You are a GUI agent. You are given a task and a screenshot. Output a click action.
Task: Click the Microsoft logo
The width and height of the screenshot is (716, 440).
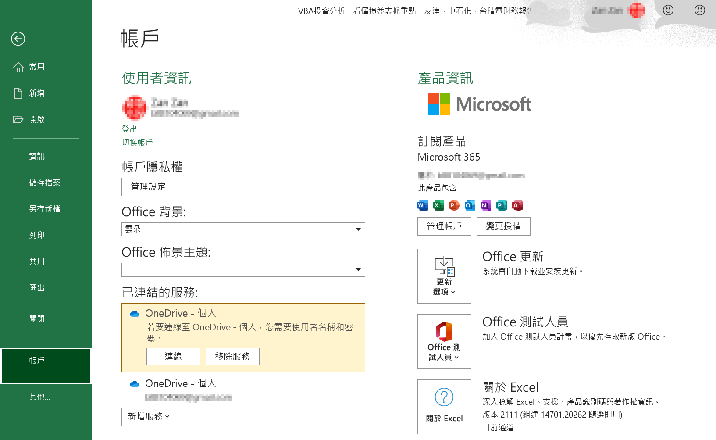click(x=480, y=104)
